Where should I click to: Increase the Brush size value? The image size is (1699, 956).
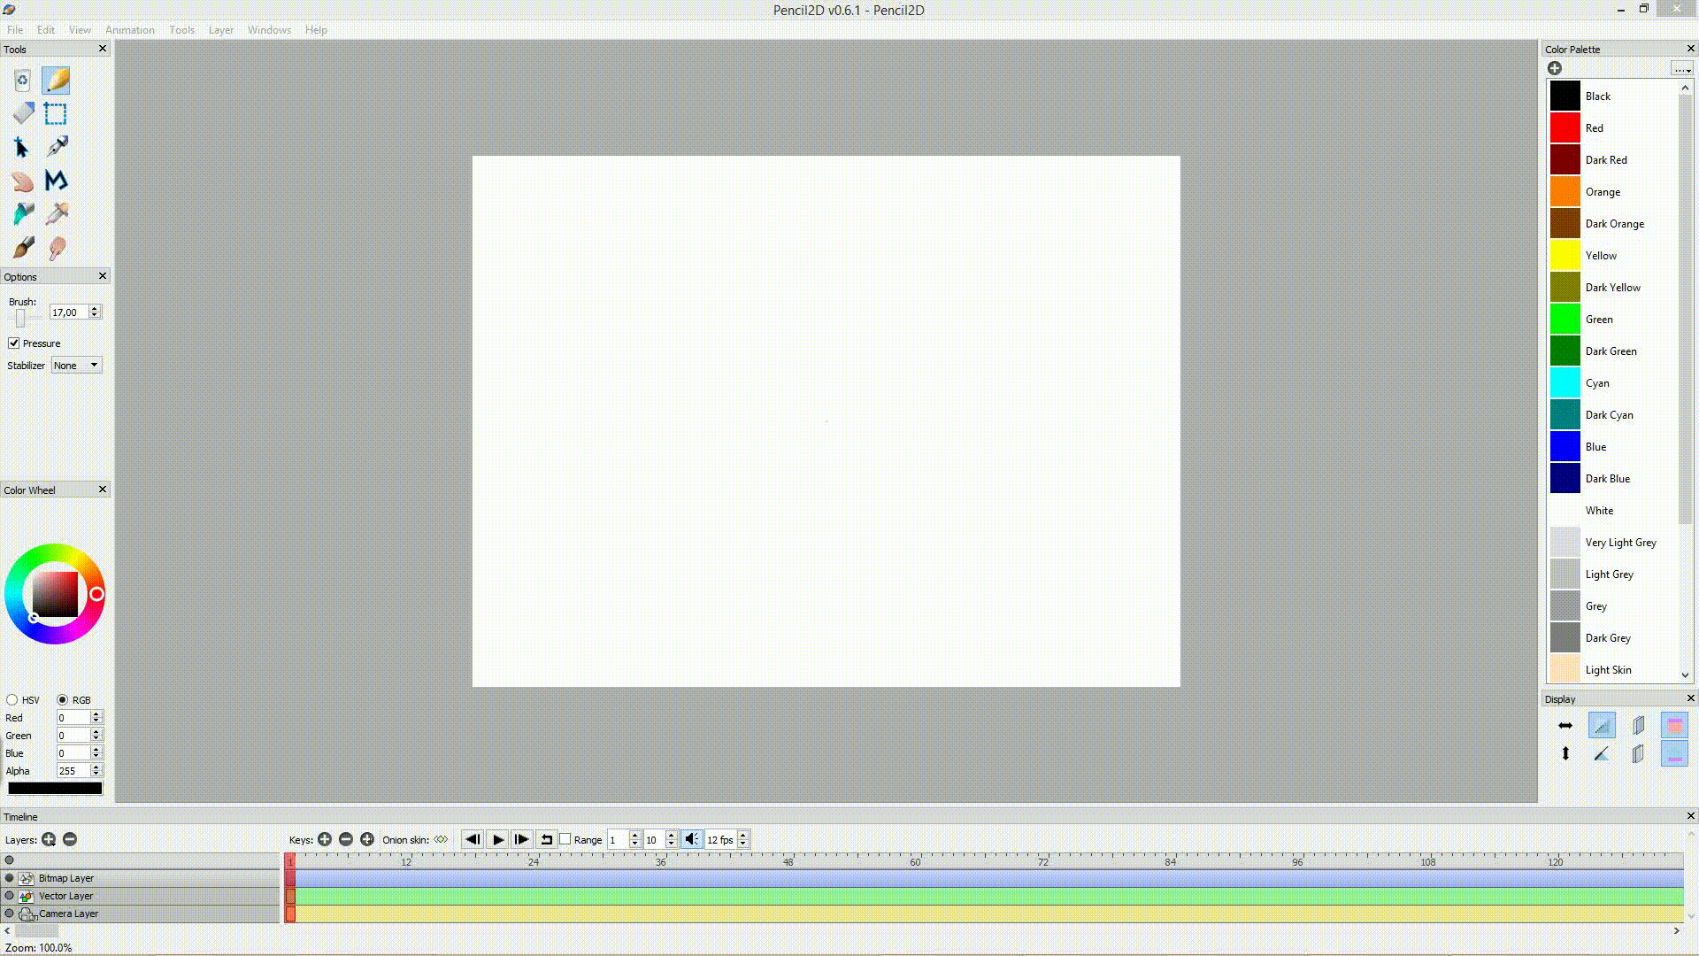tap(95, 308)
